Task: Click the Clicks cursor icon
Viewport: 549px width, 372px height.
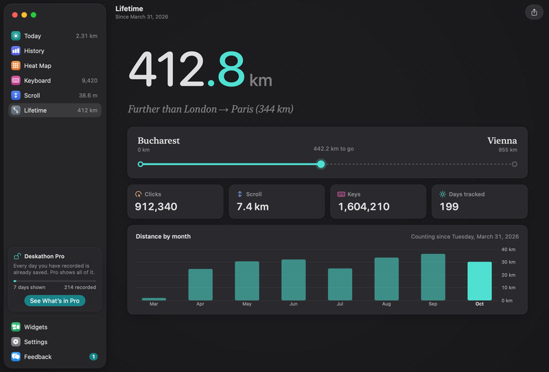Action: [139, 194]
